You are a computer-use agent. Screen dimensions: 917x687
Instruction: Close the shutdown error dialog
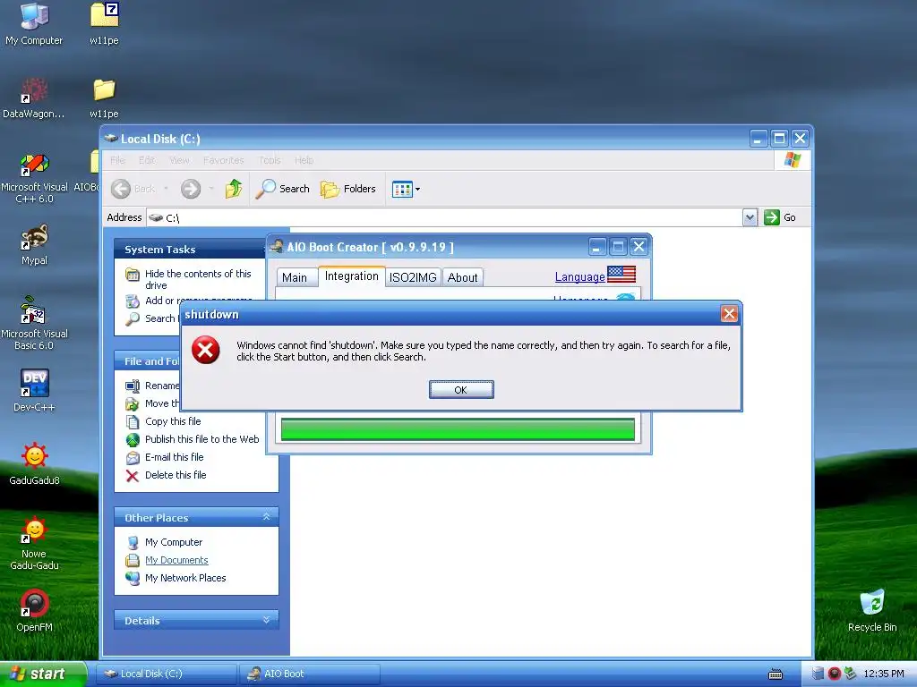pyautogui.click(x=729, y=314)
